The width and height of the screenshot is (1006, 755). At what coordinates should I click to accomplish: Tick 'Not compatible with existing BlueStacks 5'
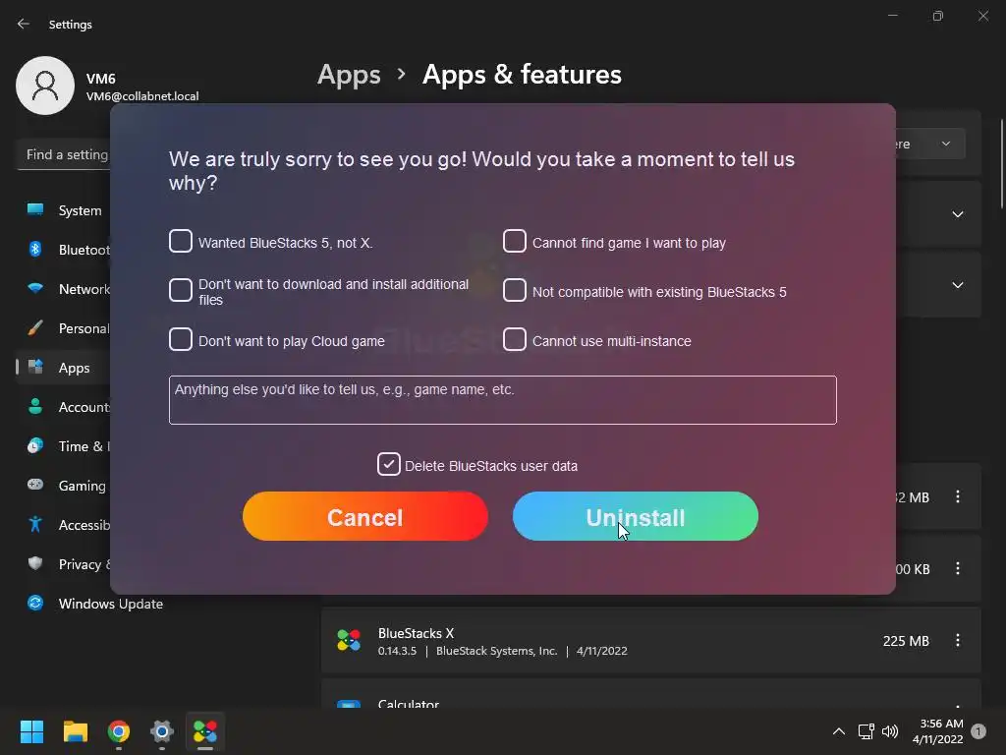515,290
